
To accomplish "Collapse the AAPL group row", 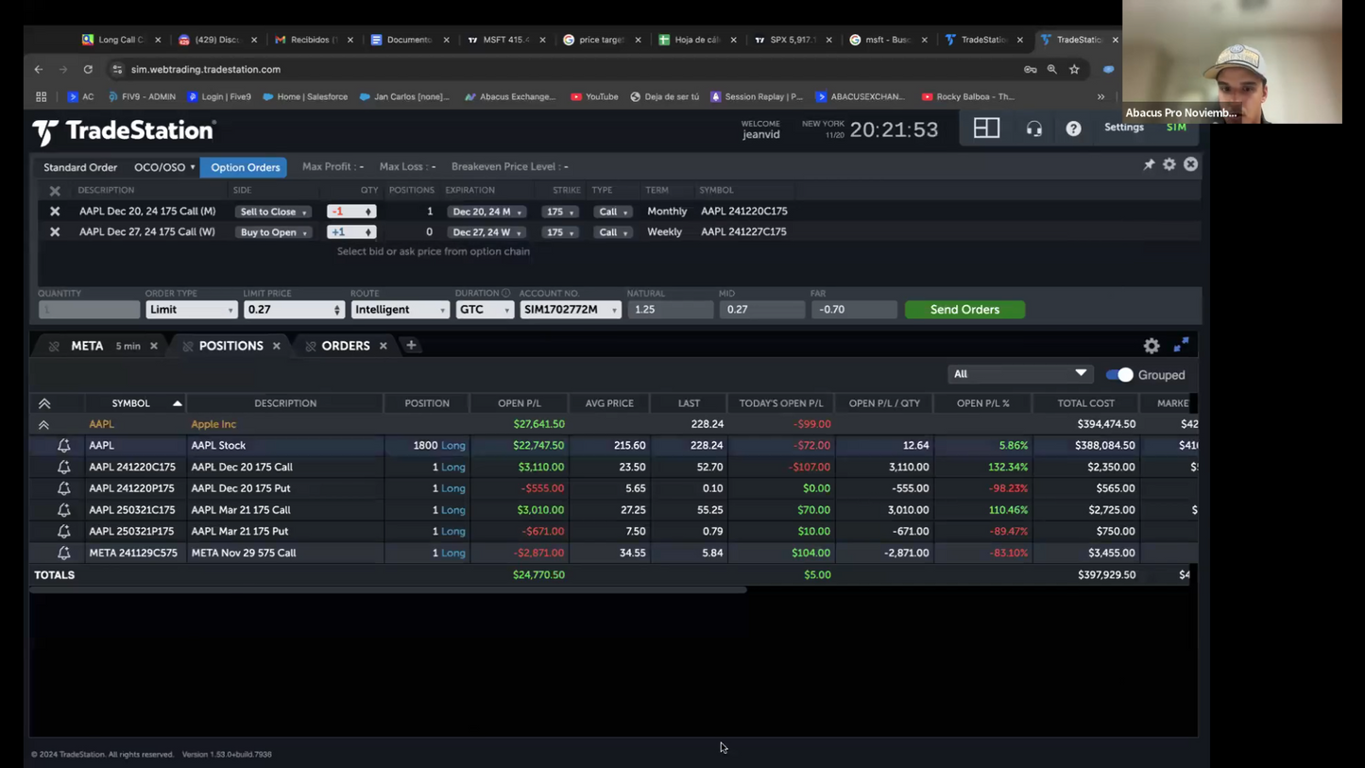I will pyautogui.click(x=44, y=425).
